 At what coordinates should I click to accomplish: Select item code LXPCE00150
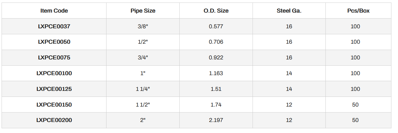tap(54, 105)
